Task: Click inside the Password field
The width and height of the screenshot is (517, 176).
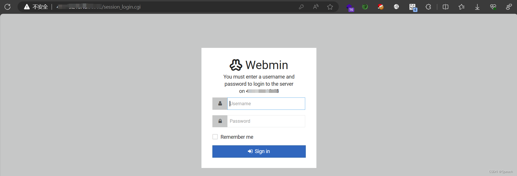Action: [266, 121]
